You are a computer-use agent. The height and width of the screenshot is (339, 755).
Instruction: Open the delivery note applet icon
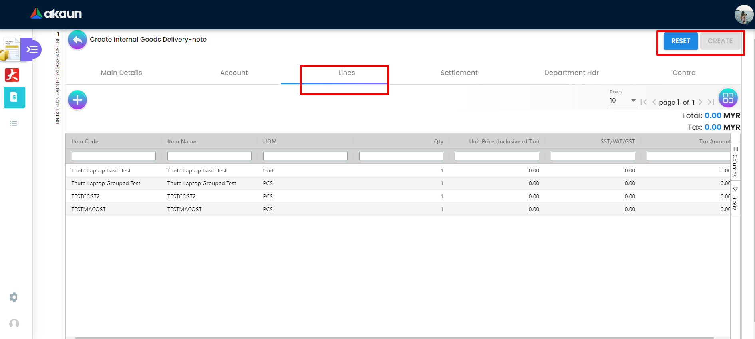11,50
